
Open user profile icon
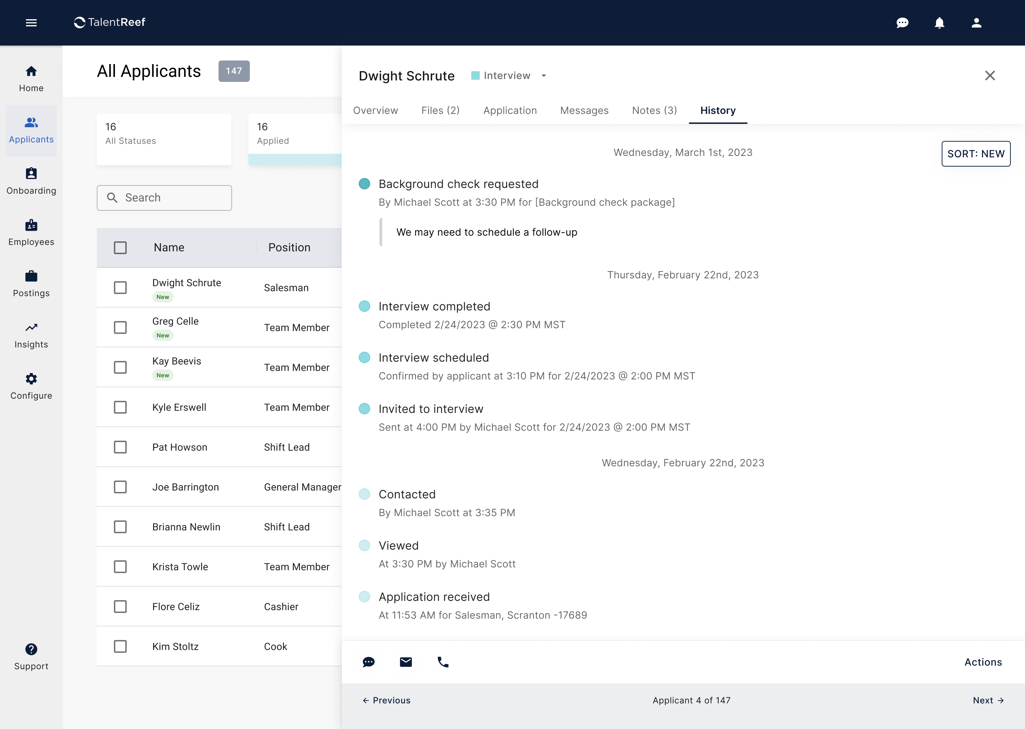[977, 22]
